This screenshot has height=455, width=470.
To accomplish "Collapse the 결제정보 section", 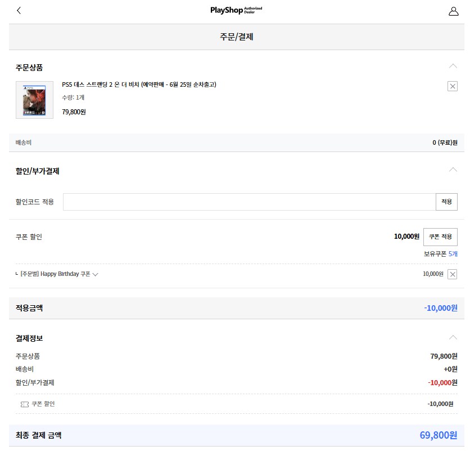I will (454, 336).
